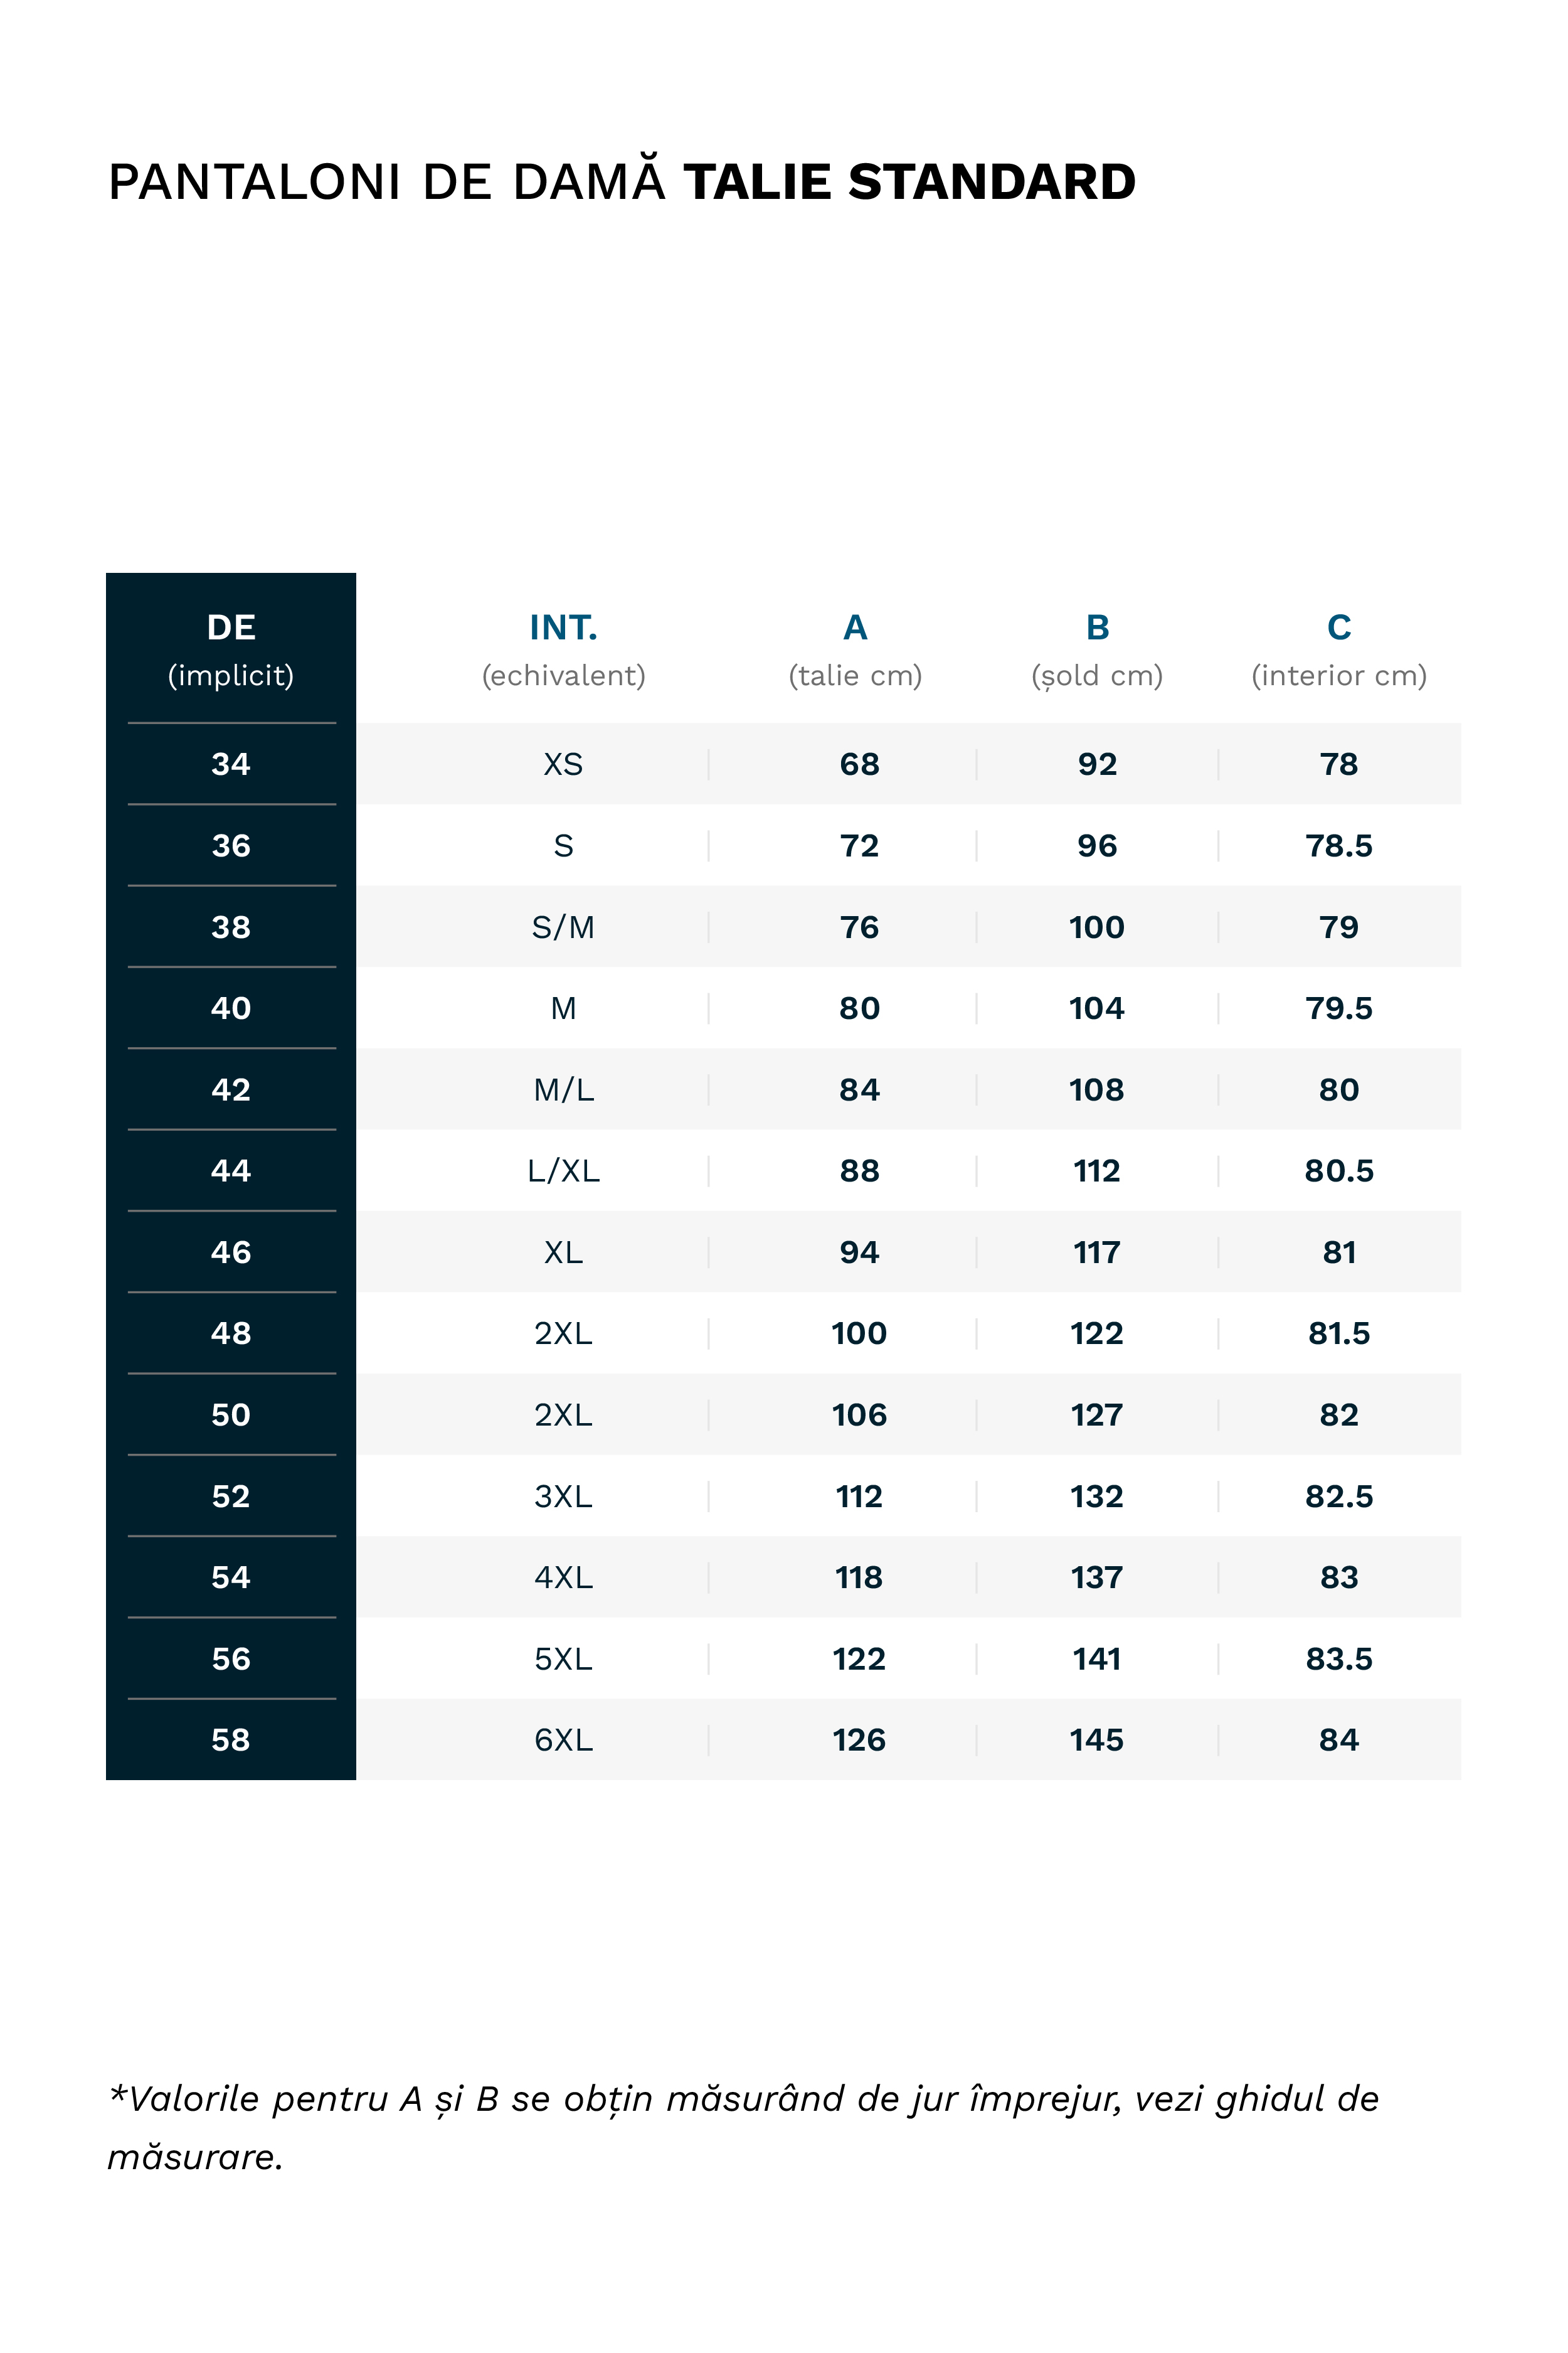The height and width of the screenshot is (2353, 1568).
Task: Click hip value 117 in column B
Action: [x=1097, y=1252]
